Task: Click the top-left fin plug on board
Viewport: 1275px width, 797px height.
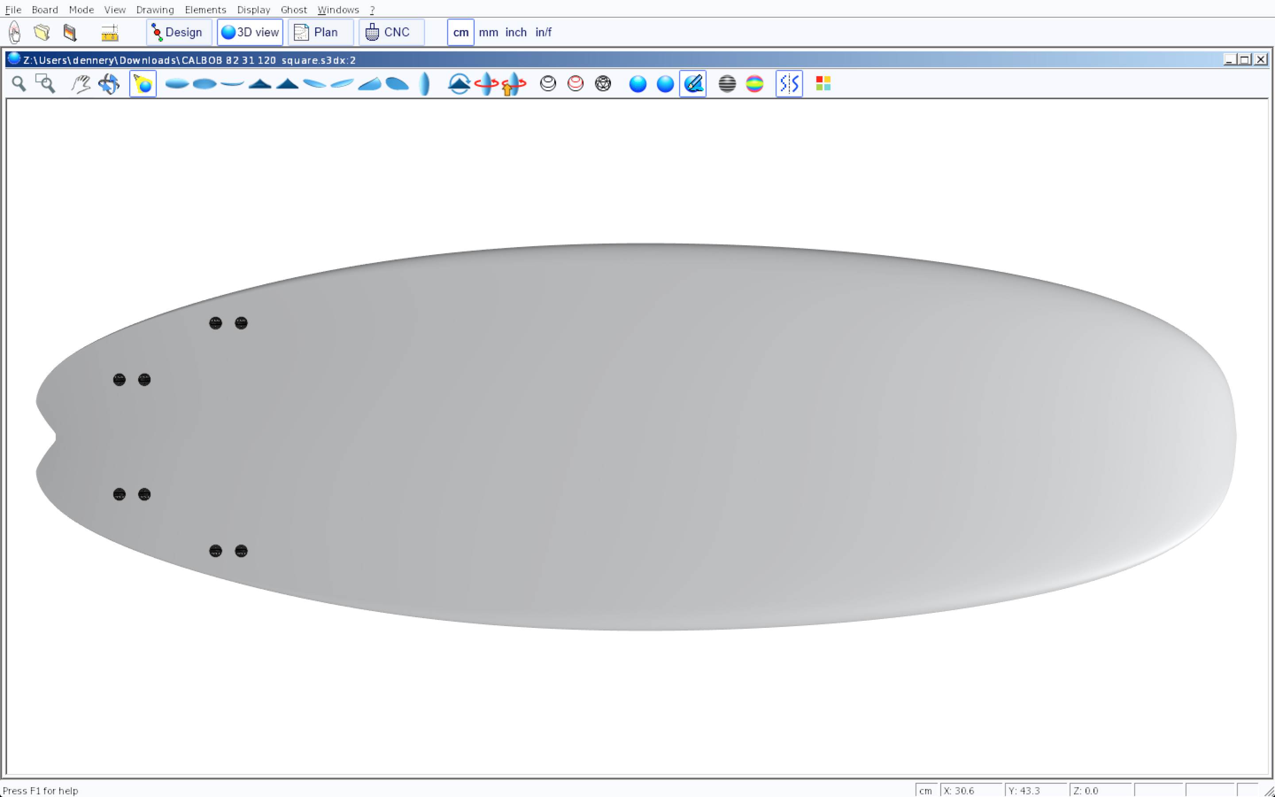Action: [x=216, y=323]
